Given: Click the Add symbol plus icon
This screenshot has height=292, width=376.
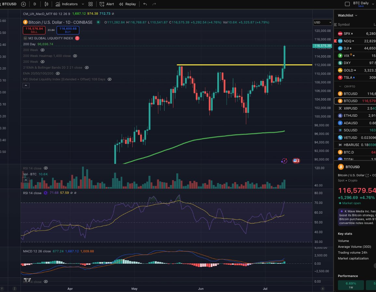Looking at the screenshot, I should click(x=23, y=4).
